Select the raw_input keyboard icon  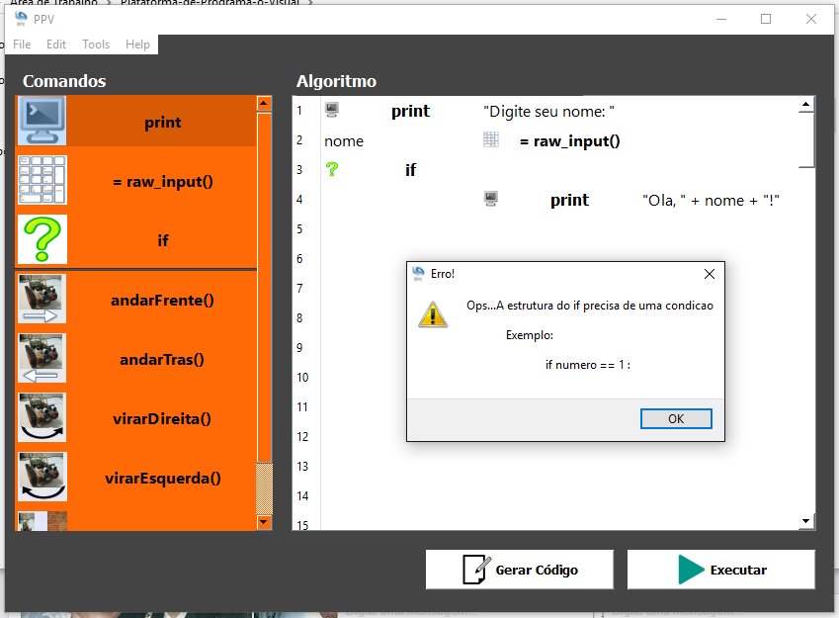[42, 180]
